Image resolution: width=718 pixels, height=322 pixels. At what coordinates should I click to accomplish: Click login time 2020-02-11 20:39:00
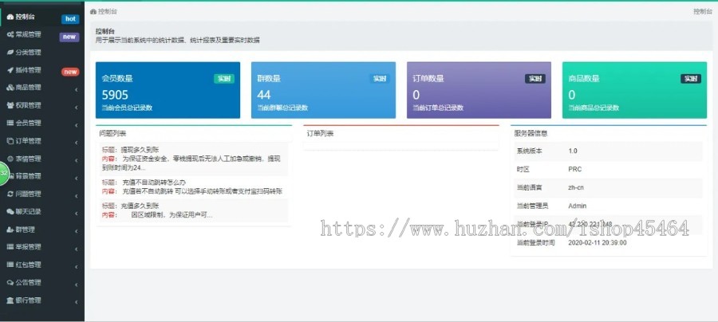[x=598, y=242]
